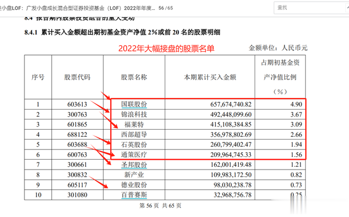Click amount 209,964,745.33
The height and width of the screenshot is (217, 349).
tap(231, 155)
